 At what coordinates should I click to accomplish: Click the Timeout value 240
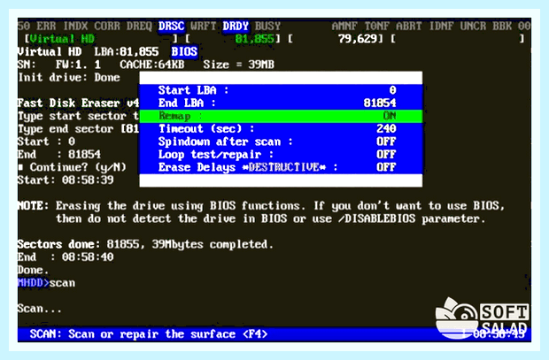point(386,129)
